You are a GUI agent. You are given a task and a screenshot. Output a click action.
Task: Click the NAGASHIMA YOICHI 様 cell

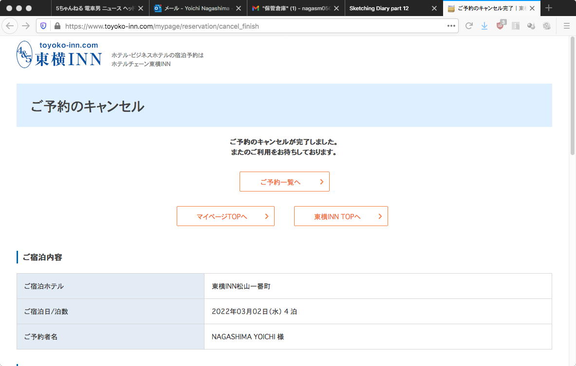coord(378,337)
